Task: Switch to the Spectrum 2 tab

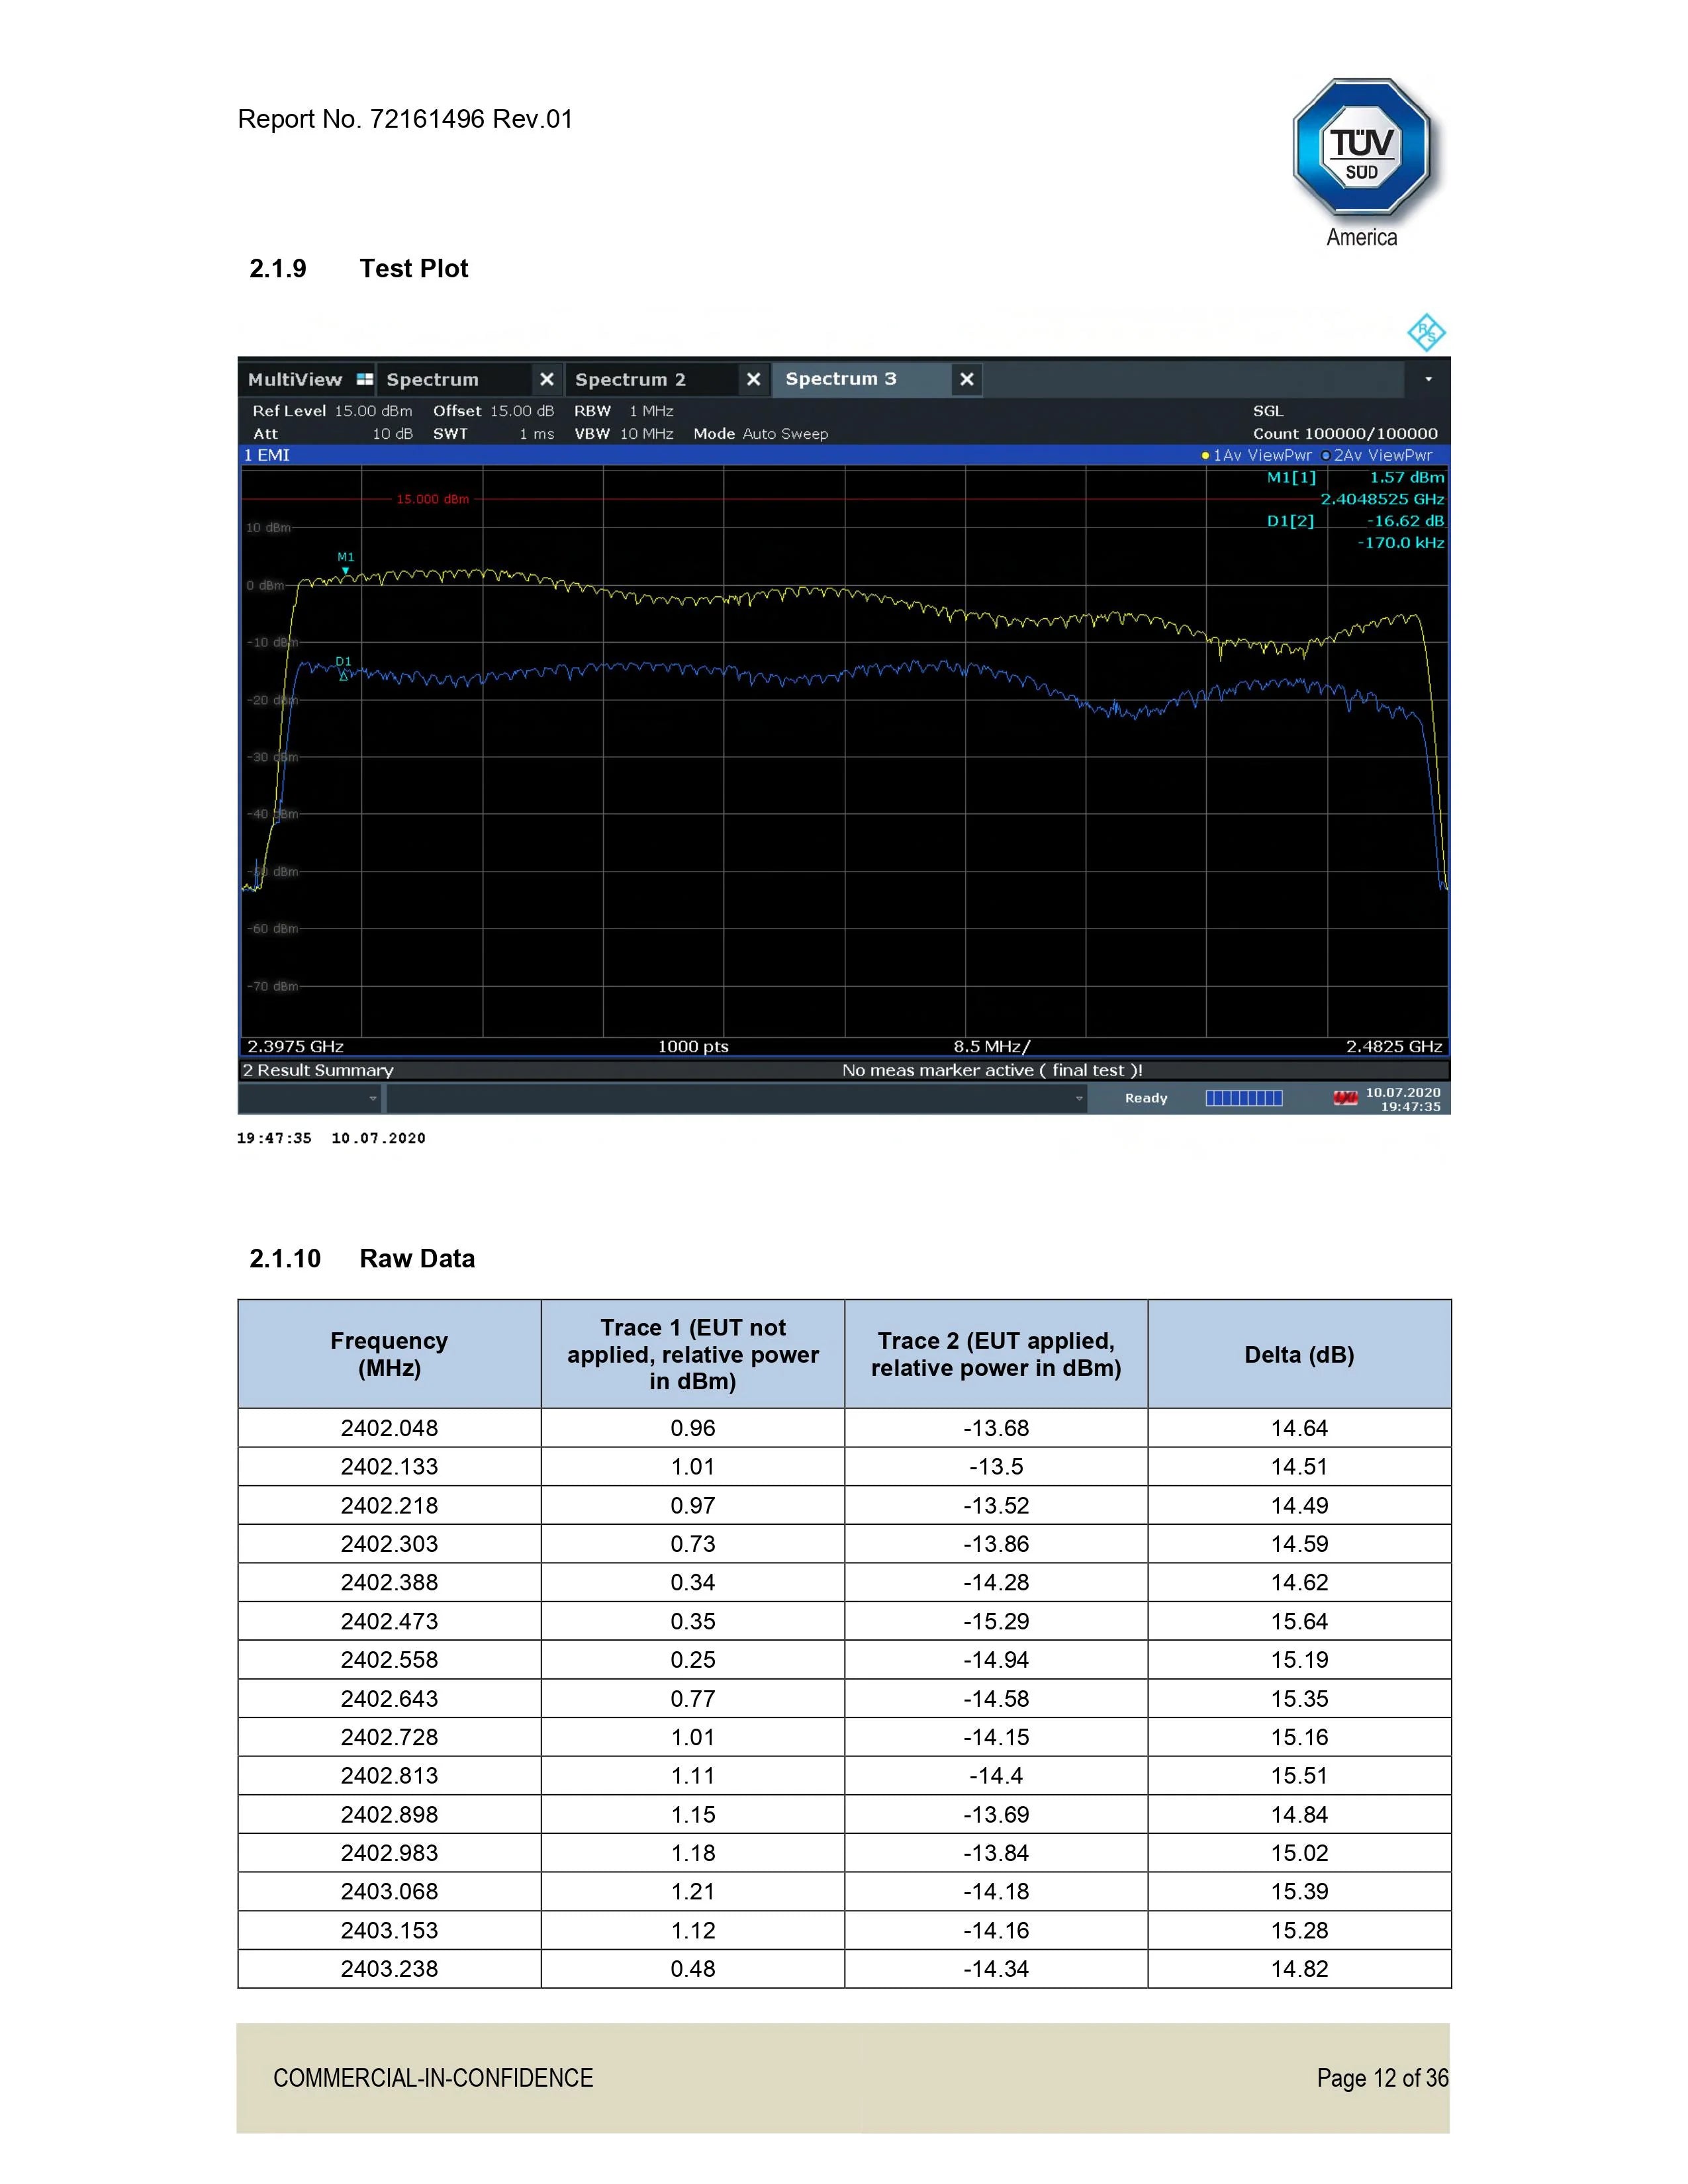Action: pos(630,380)
